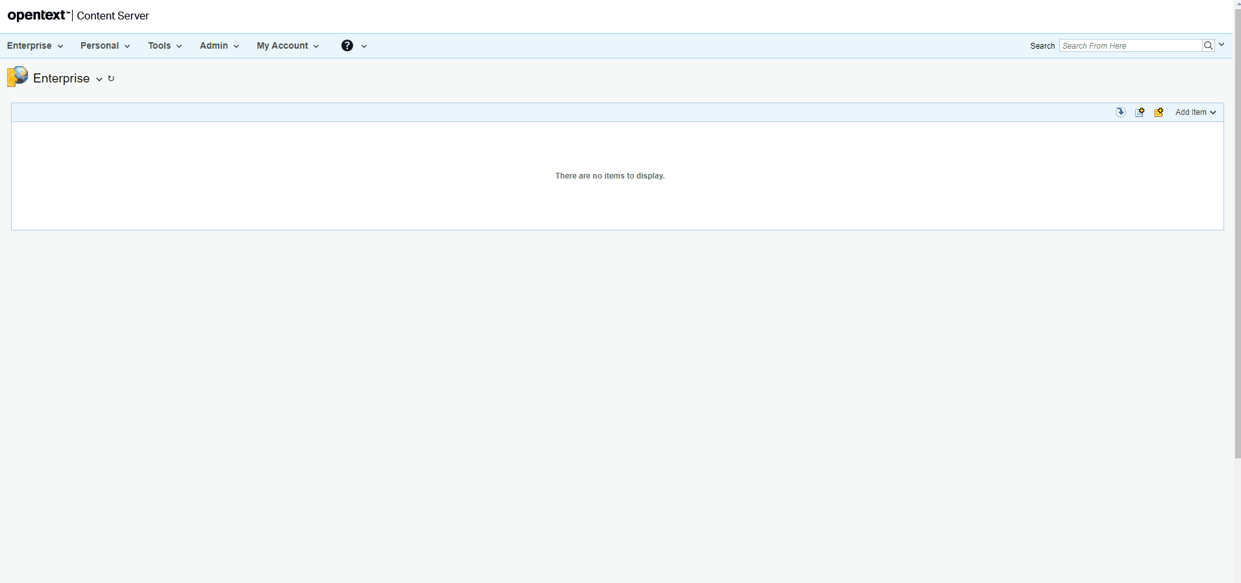
Task: Expand the Enterprise title functions chevron
Action: pos(99,79)
